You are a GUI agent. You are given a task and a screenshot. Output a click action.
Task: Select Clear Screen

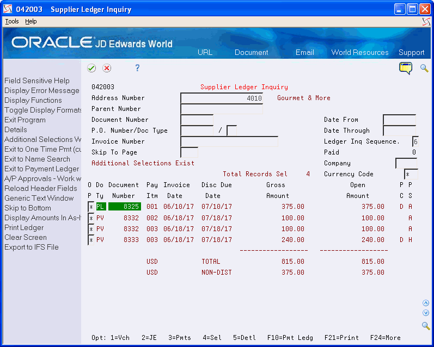(26, 237)
